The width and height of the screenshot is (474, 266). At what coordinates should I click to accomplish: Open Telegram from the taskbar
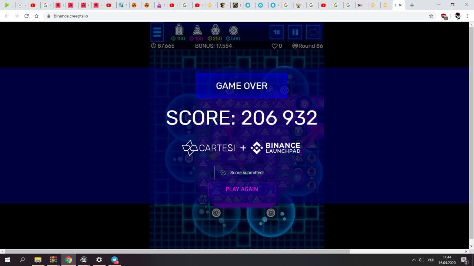(x=114, y=260)
